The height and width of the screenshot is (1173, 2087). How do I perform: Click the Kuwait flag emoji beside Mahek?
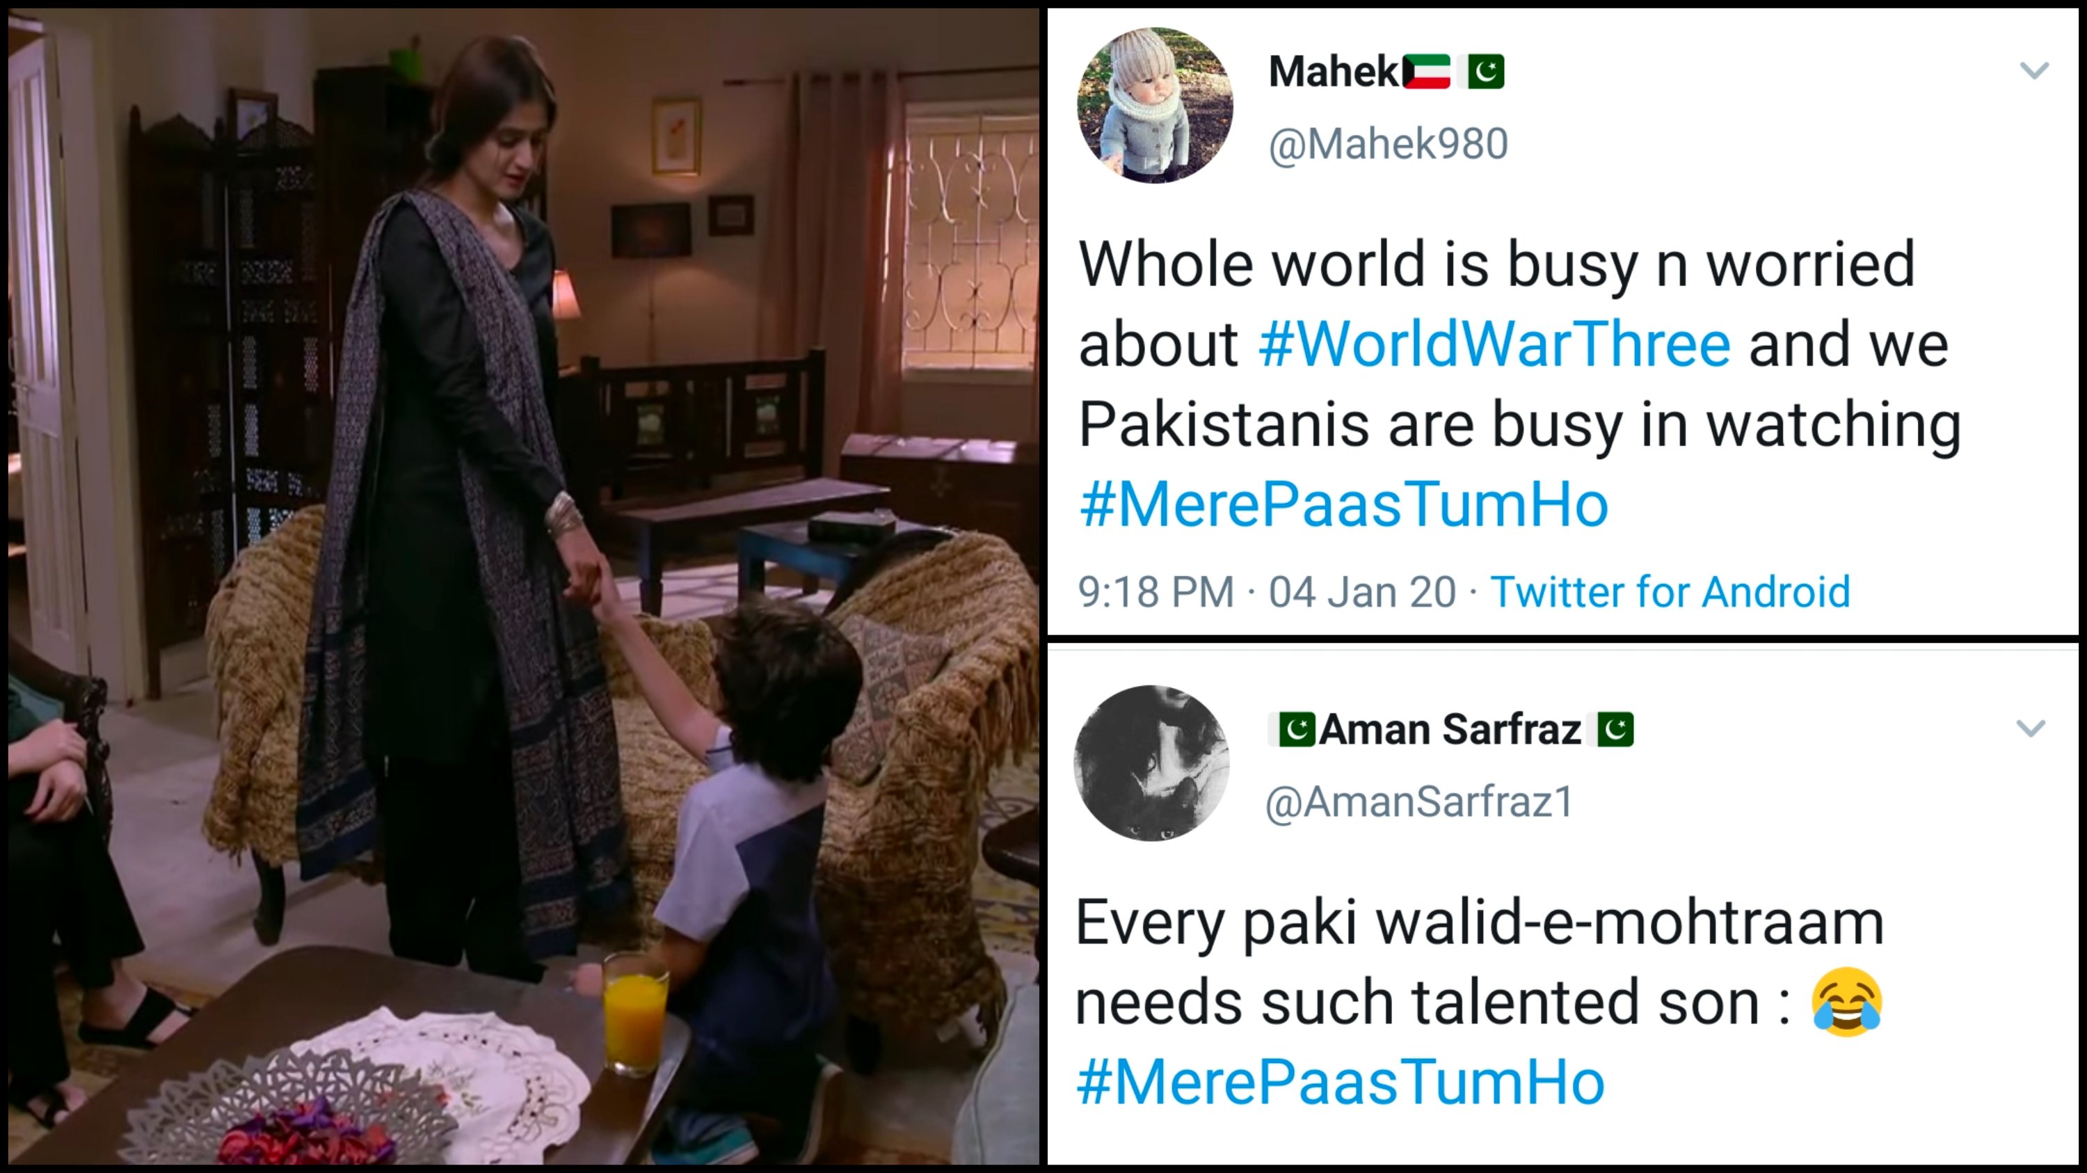1427,71
